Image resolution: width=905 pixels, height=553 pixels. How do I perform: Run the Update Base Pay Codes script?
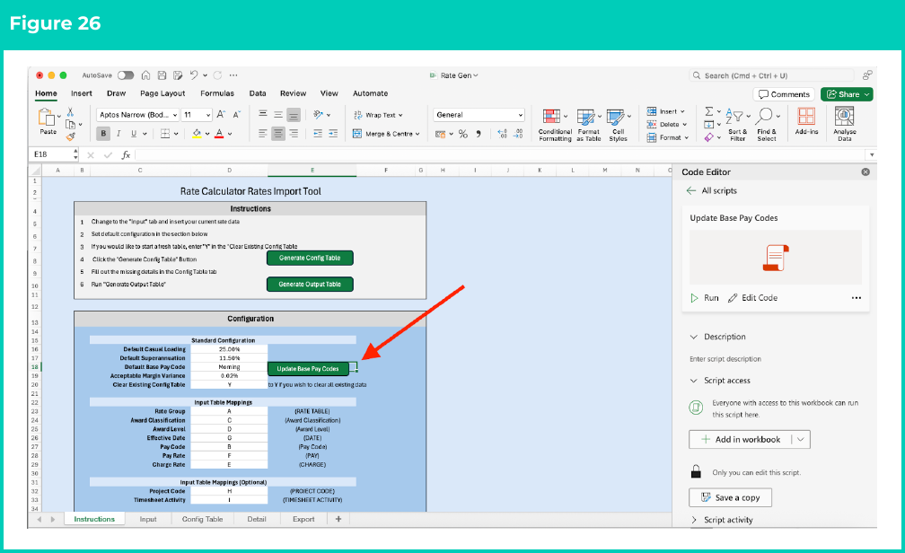tap(705, 298)
